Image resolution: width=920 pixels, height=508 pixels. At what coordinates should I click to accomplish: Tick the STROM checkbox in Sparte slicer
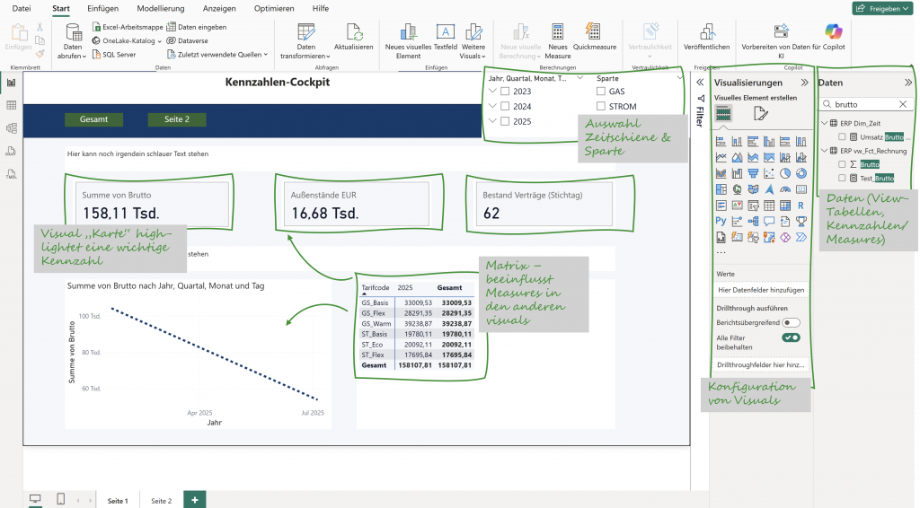(600, 106)
